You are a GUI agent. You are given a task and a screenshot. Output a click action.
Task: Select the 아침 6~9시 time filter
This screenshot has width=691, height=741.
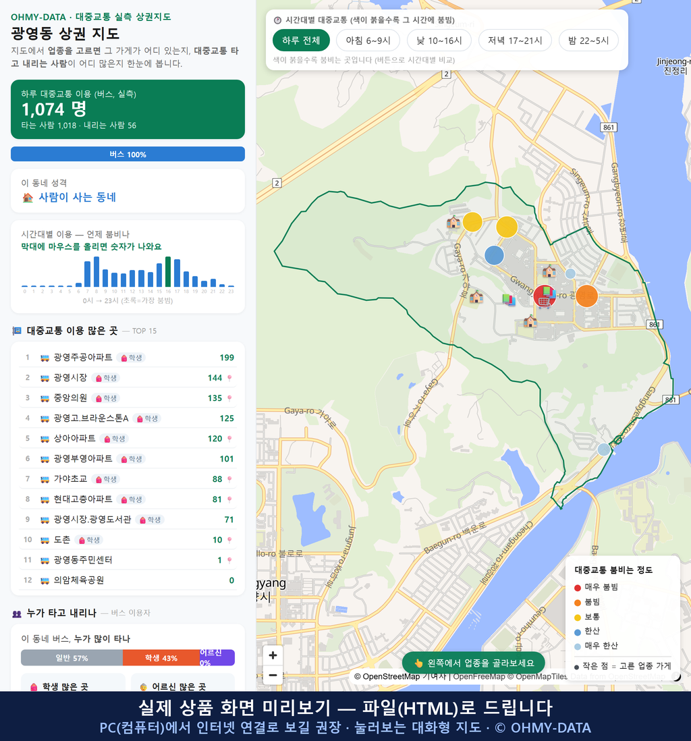coord(368,40)
